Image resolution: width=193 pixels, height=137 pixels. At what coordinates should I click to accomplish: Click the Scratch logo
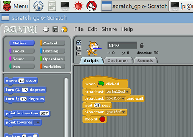coord(20,29)
